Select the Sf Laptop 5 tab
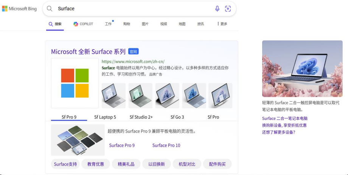 tap(105, 117)
